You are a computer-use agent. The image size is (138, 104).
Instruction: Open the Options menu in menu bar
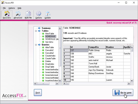pyautogui.click(x=12, y=8)
